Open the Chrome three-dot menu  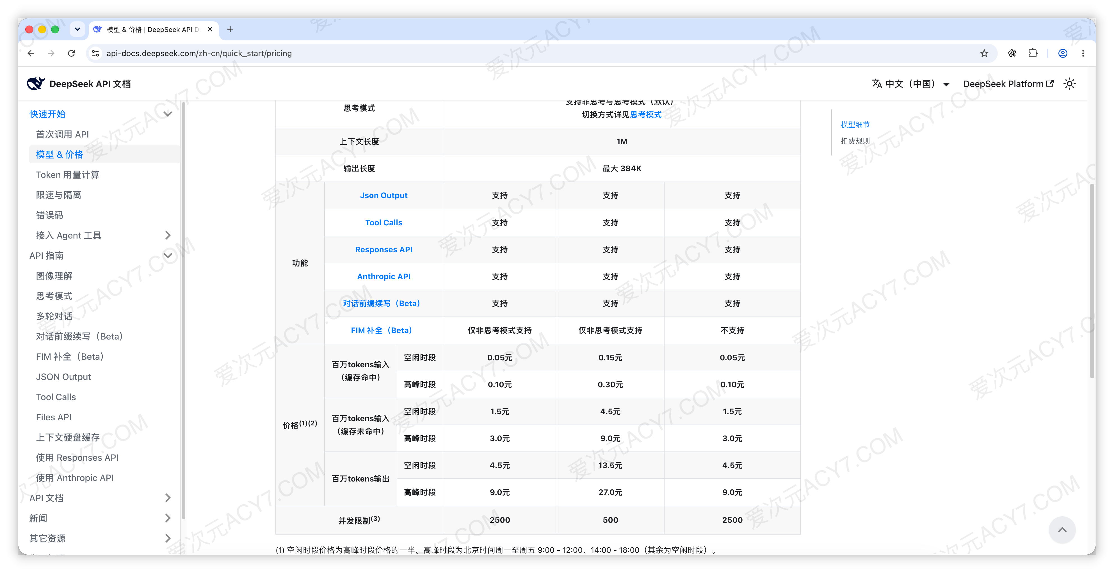[1083, 53]
